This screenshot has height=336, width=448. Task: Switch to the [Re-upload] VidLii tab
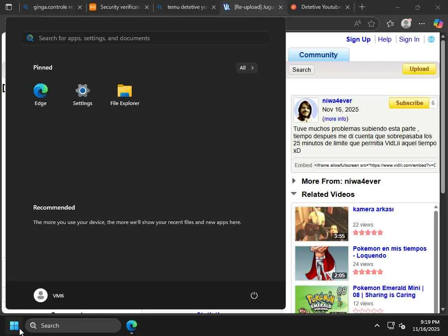click(253, 7)
